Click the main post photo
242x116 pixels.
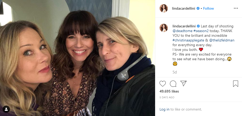(x=78, y=58)
